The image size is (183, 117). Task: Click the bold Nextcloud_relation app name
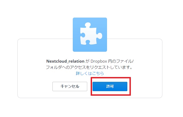[x=65, y=61]
